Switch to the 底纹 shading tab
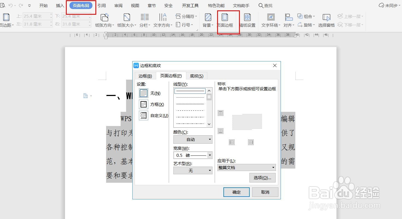 pyautogui.click(x=196, y=76)
